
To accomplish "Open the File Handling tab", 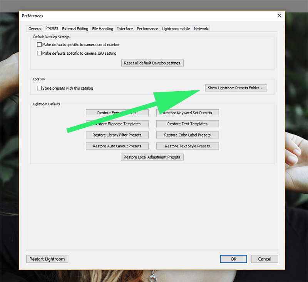I will coord(102,28).
